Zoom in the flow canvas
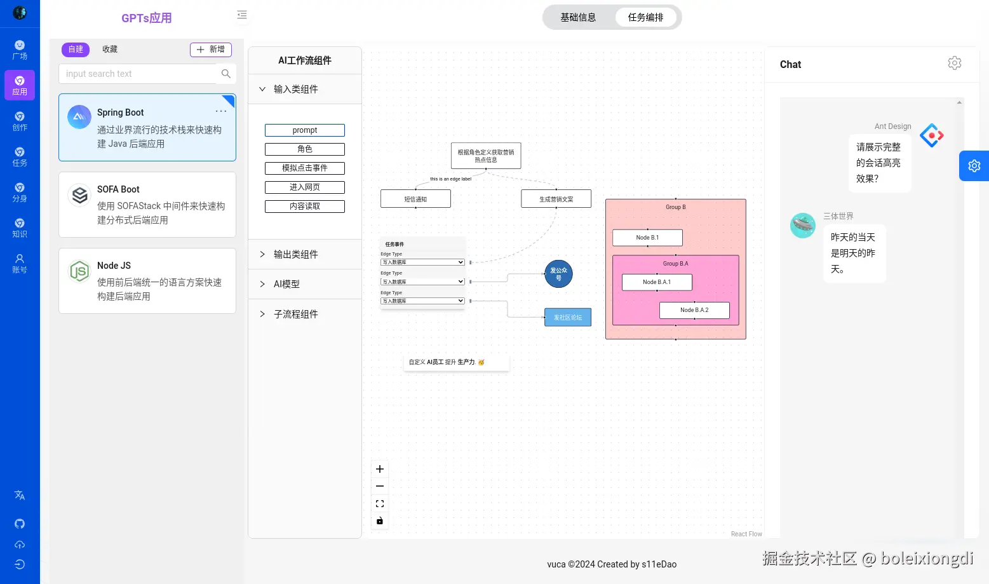This screenshot has width=989, height=584. [x=380, y=469]
